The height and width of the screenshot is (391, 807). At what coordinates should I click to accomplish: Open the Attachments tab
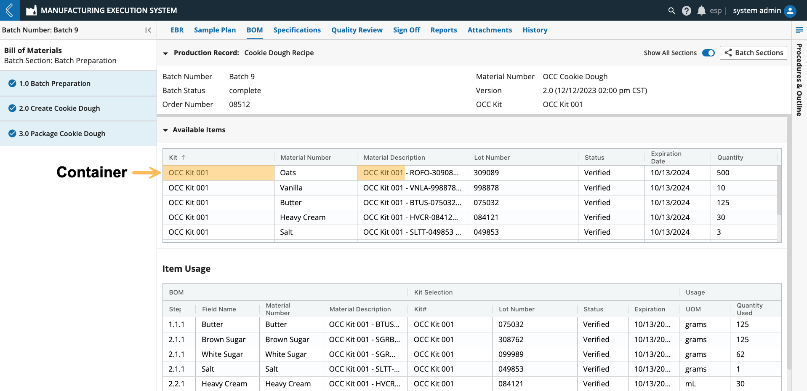pyautogui.click(x=490, y=30)
